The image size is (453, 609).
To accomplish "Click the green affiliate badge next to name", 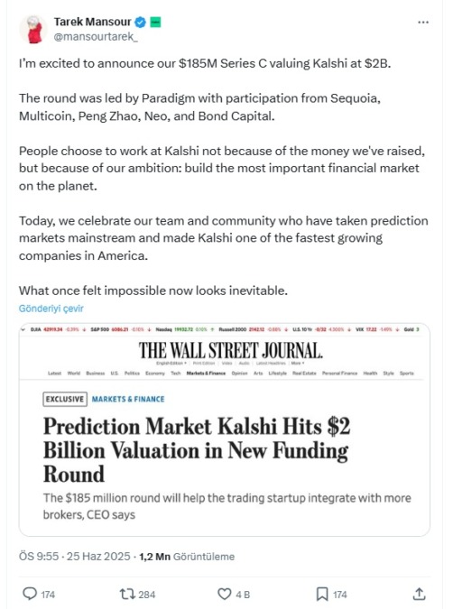I will pos(155,23).
